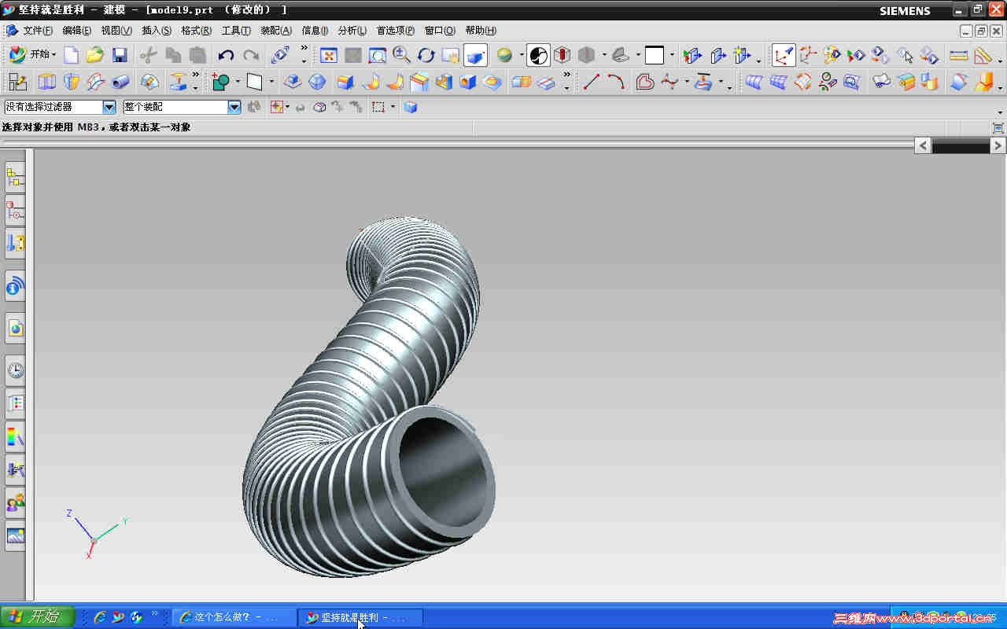Screen dimensions: 1007x629
Task: Toggle the Perspective view button
Action: [x=475, y=55]
